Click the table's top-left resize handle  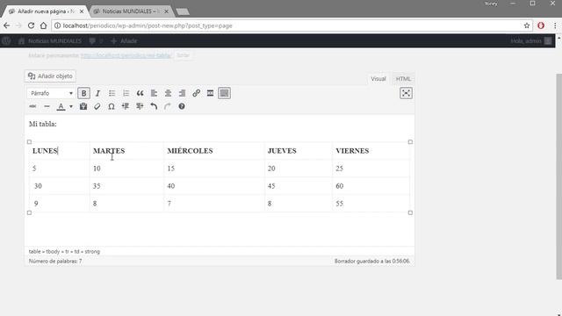29,142
